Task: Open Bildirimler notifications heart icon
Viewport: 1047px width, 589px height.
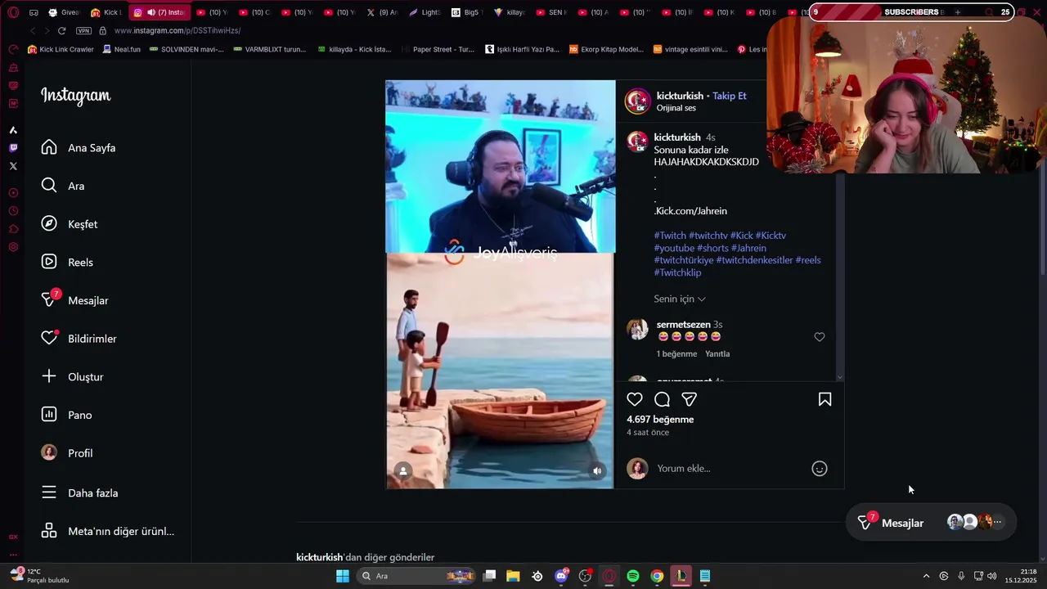Action: click(50, 338)
